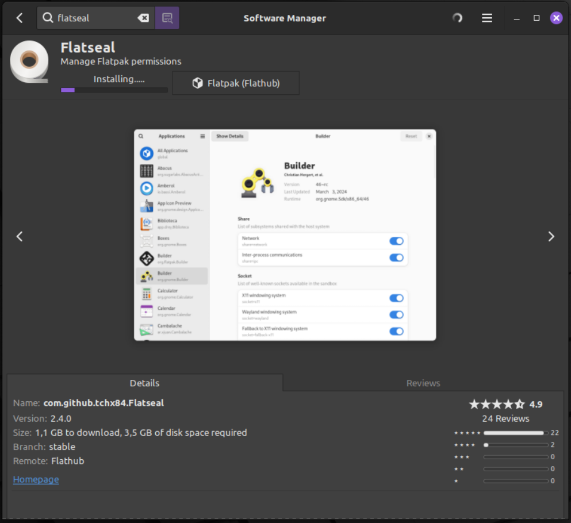The width and height of the screenshot is (571, 523).
Task: Focus the search input field
Action: tap(95, 18)
